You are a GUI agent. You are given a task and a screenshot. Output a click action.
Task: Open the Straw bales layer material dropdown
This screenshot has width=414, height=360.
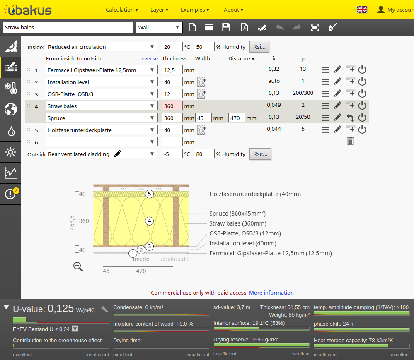coord(102,106)
